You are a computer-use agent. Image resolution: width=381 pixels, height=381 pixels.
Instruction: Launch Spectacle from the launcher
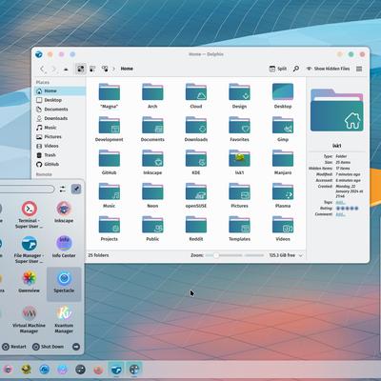tap(64, 284)
